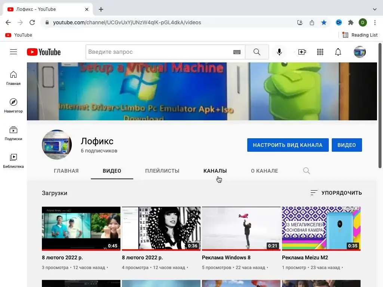383x287 pixels.
Task: Click the channel search magnifier icon
Action: [307, 171]
